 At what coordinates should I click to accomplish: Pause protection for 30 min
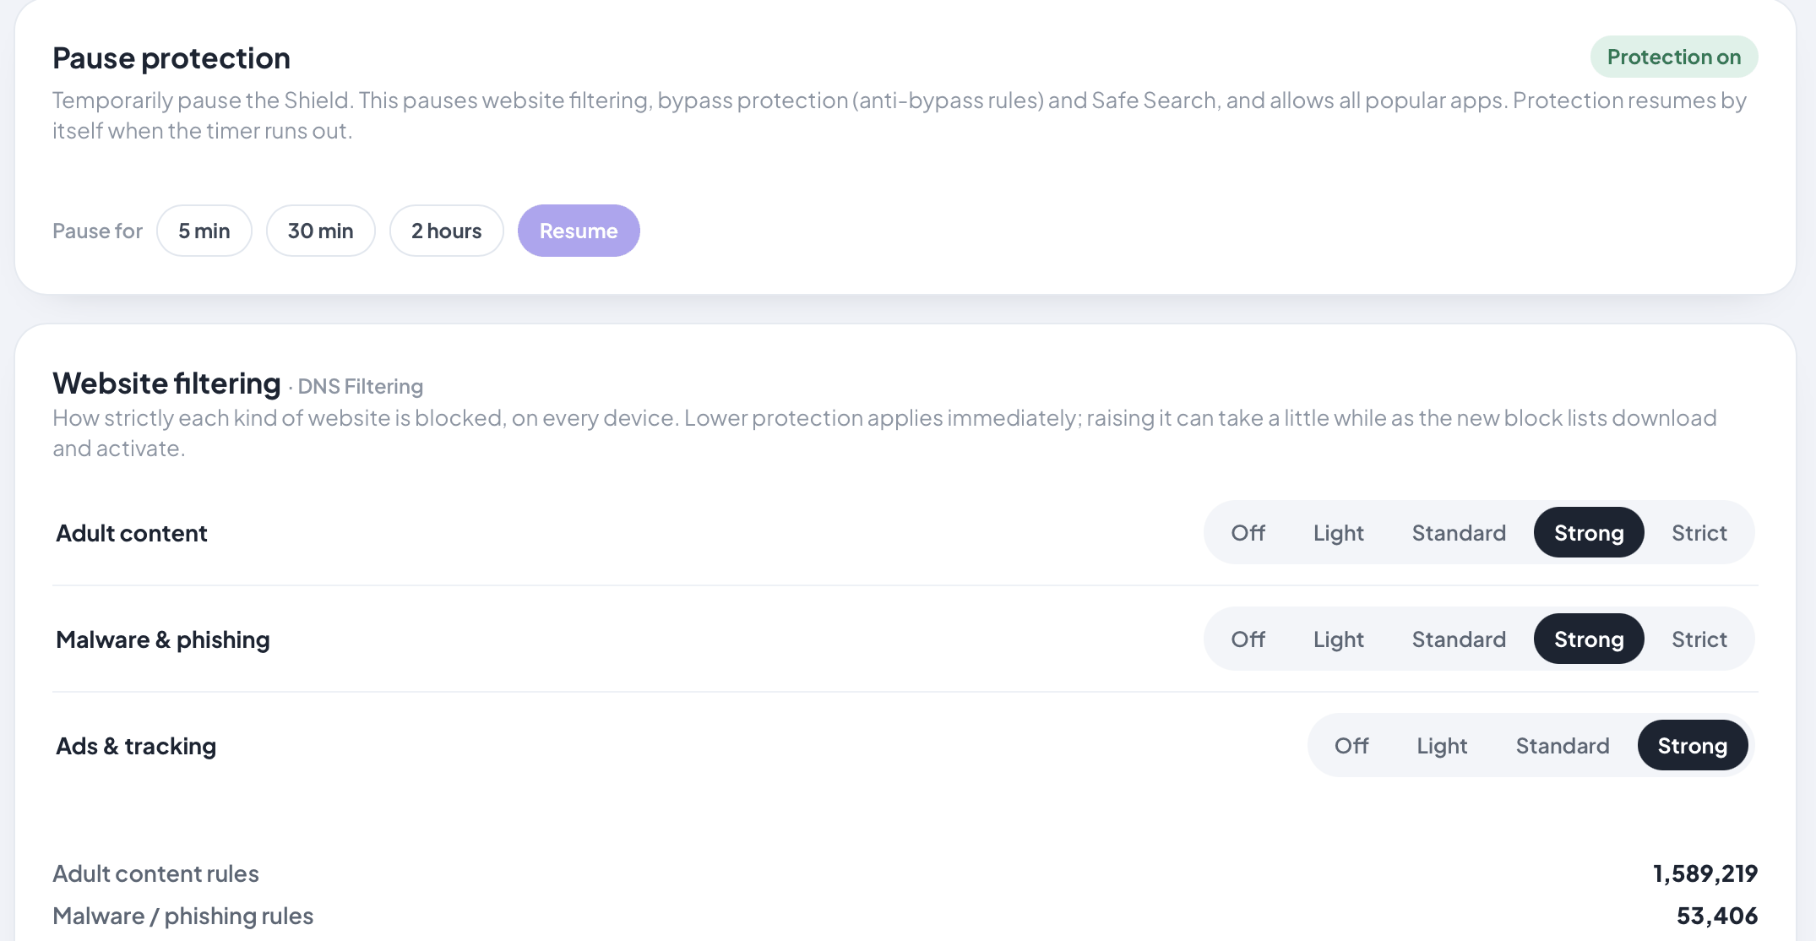(x=321, y=231)
